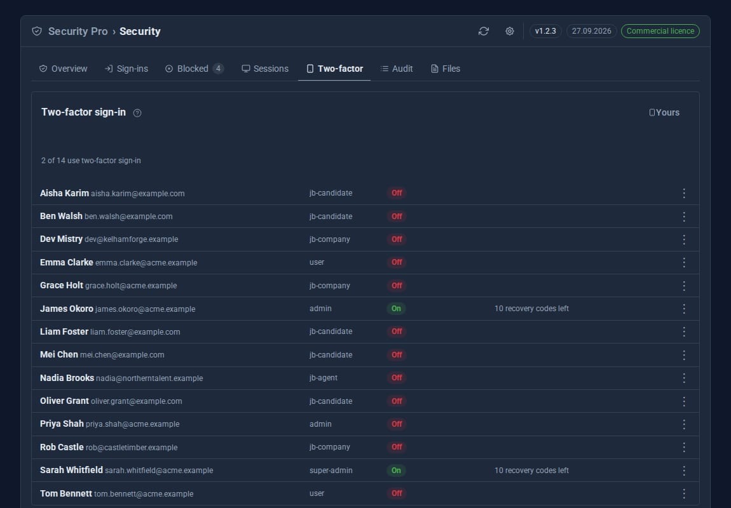This screenshot has width=731, height=508.
Task: Click the Yours button
Action: (664, 112)
